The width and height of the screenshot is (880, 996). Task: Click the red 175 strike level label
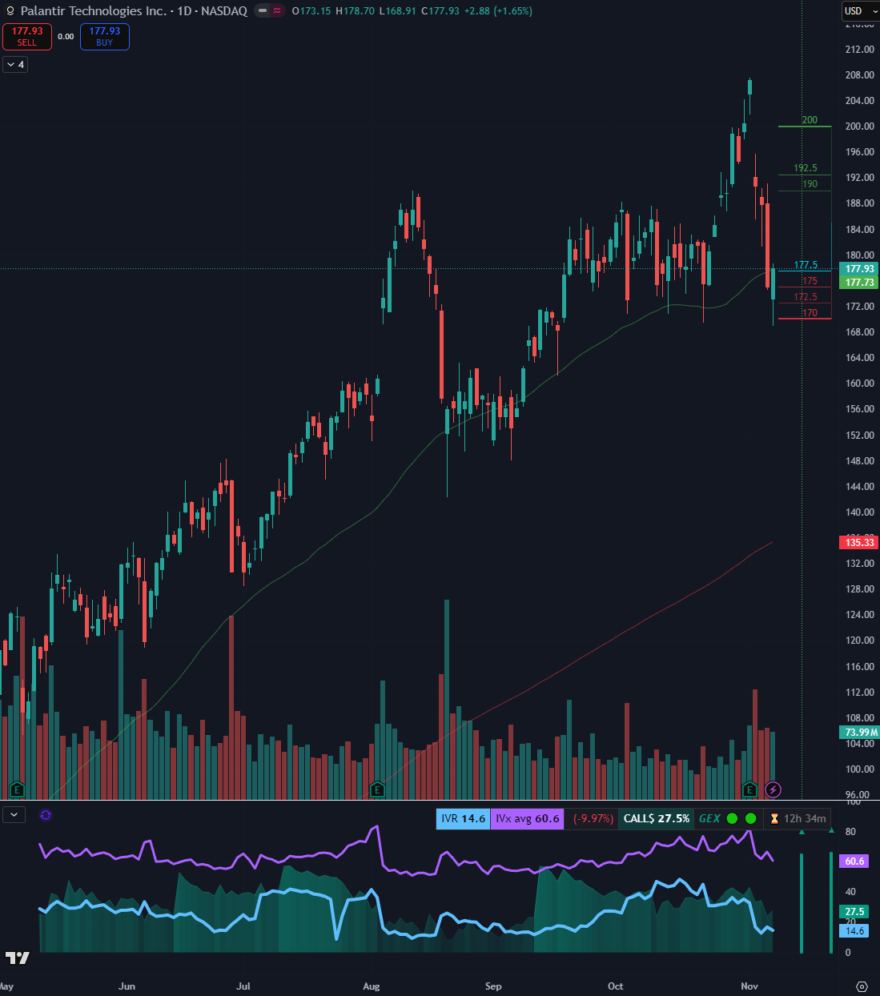coord(810,281)
